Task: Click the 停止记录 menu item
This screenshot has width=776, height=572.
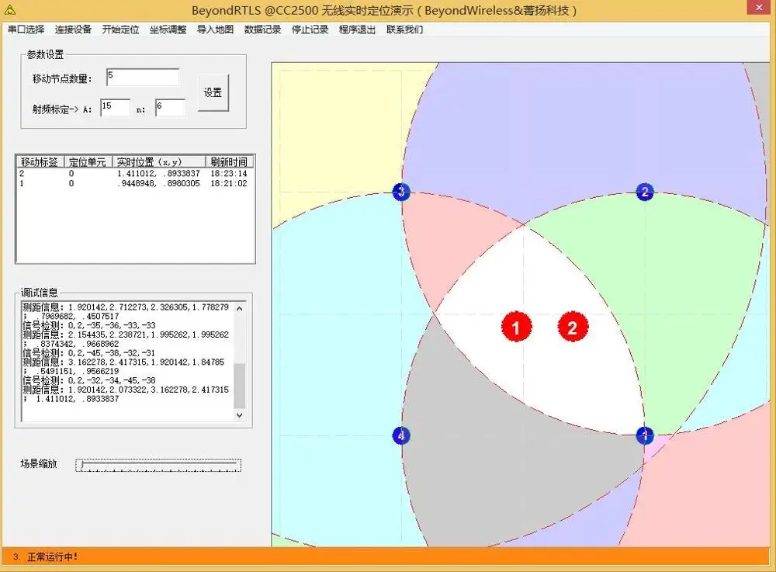Action: (310, 29)
